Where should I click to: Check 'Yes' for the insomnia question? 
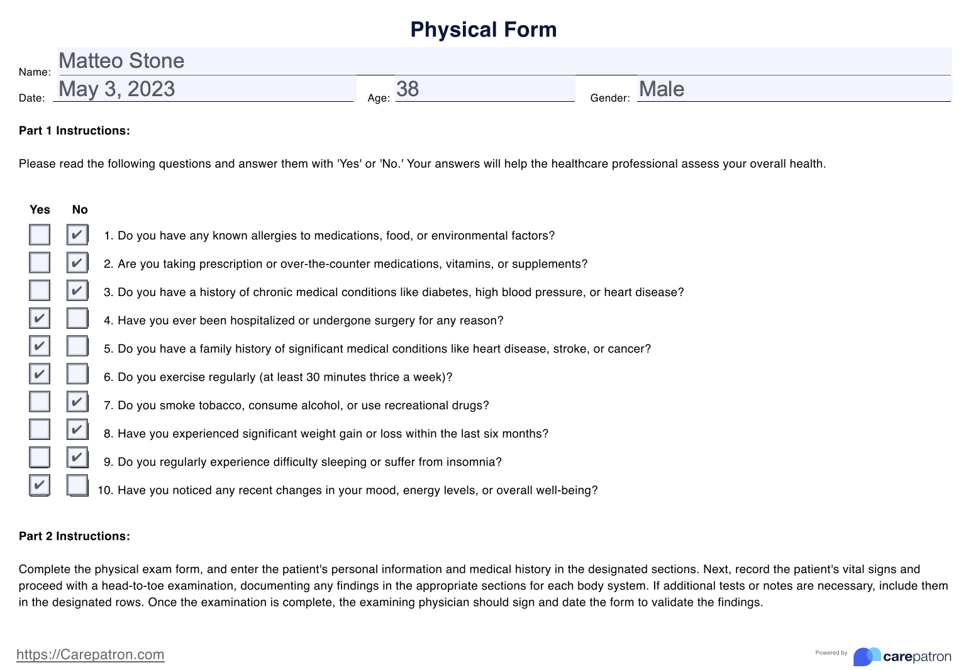tap(40, 457)
